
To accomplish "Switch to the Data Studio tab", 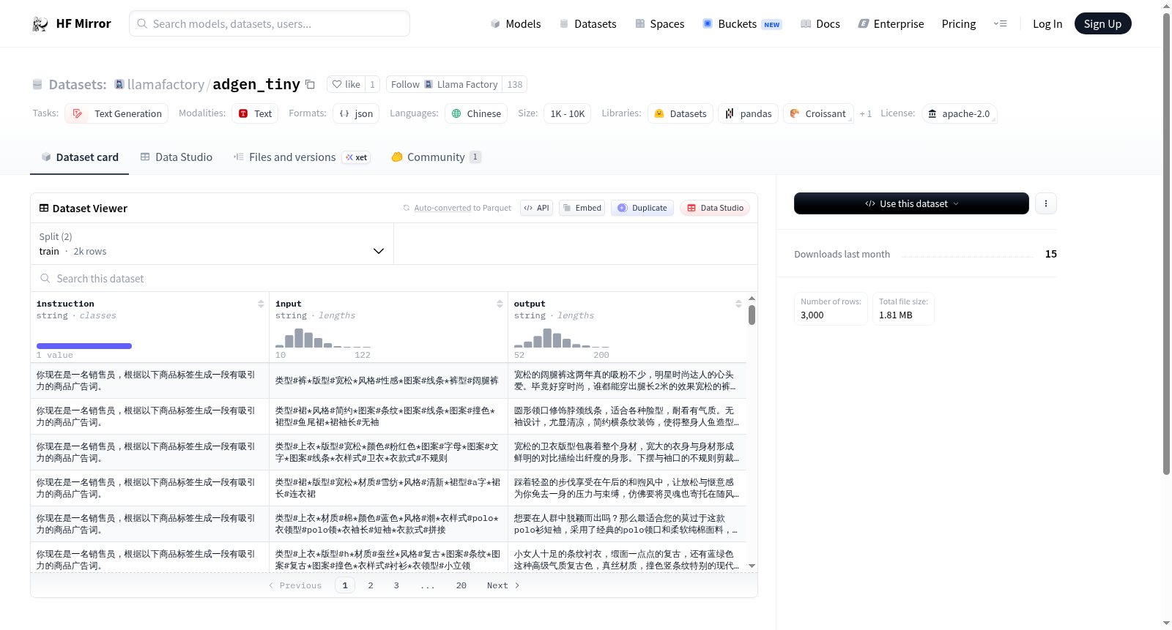I will 177,157.
